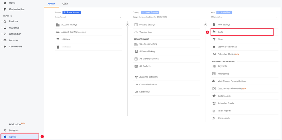
Task: Collapse column arrow between Property and View
Action: pos(206,25)
